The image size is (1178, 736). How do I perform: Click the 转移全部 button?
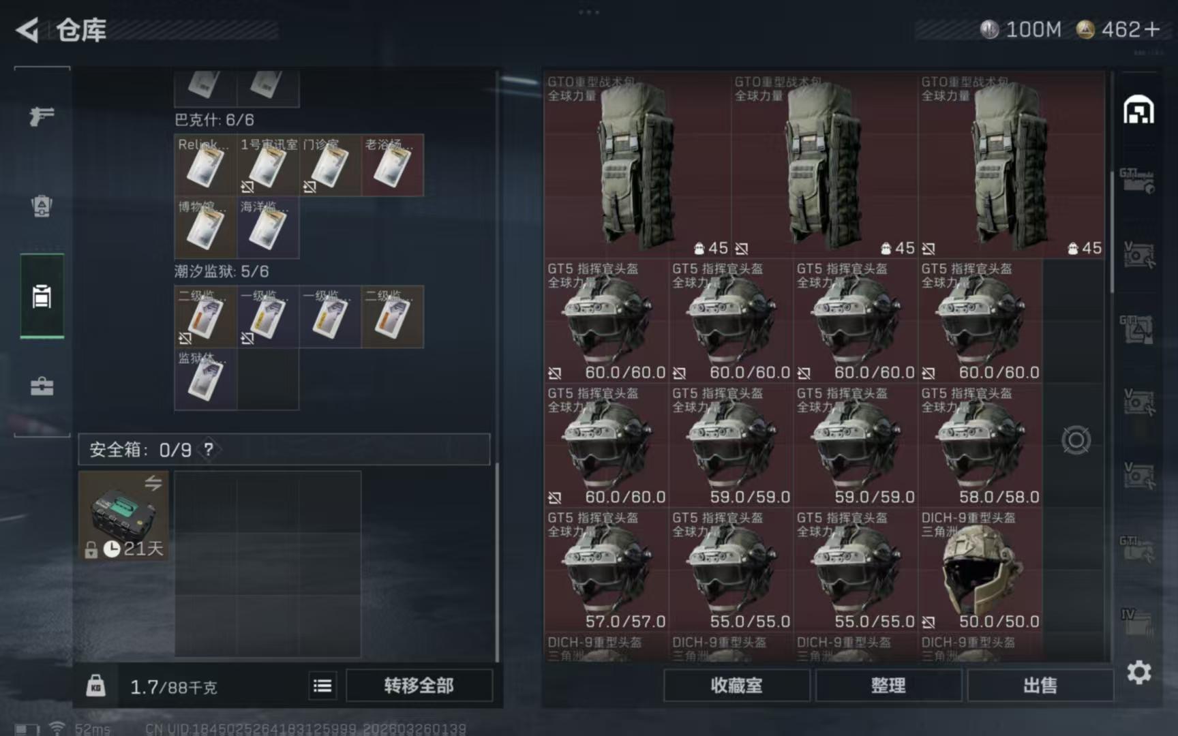pyautogui.click(x=419, y=686)
